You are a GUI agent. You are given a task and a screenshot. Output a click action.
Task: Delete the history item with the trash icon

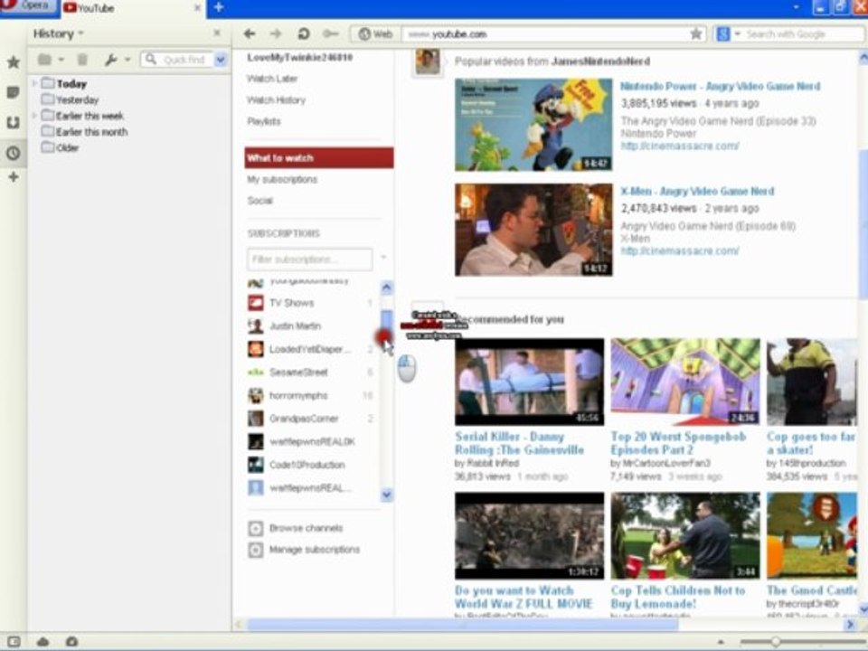pyautogui.click(x=82, y=60)
